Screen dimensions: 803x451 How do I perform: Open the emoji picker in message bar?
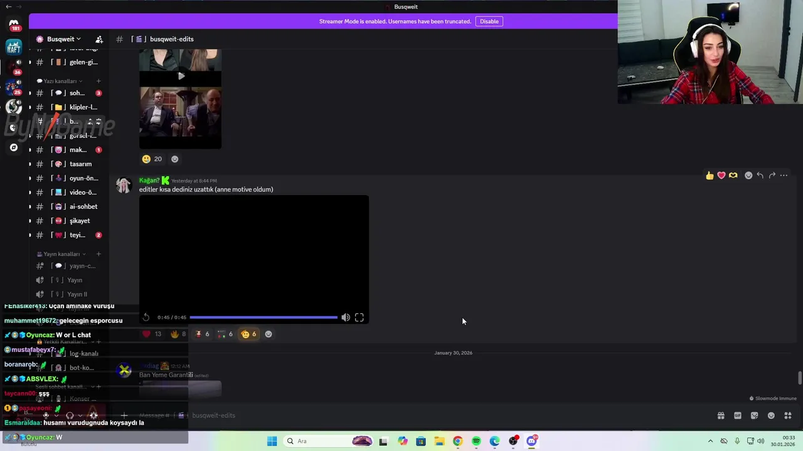(x=772, y=415)
